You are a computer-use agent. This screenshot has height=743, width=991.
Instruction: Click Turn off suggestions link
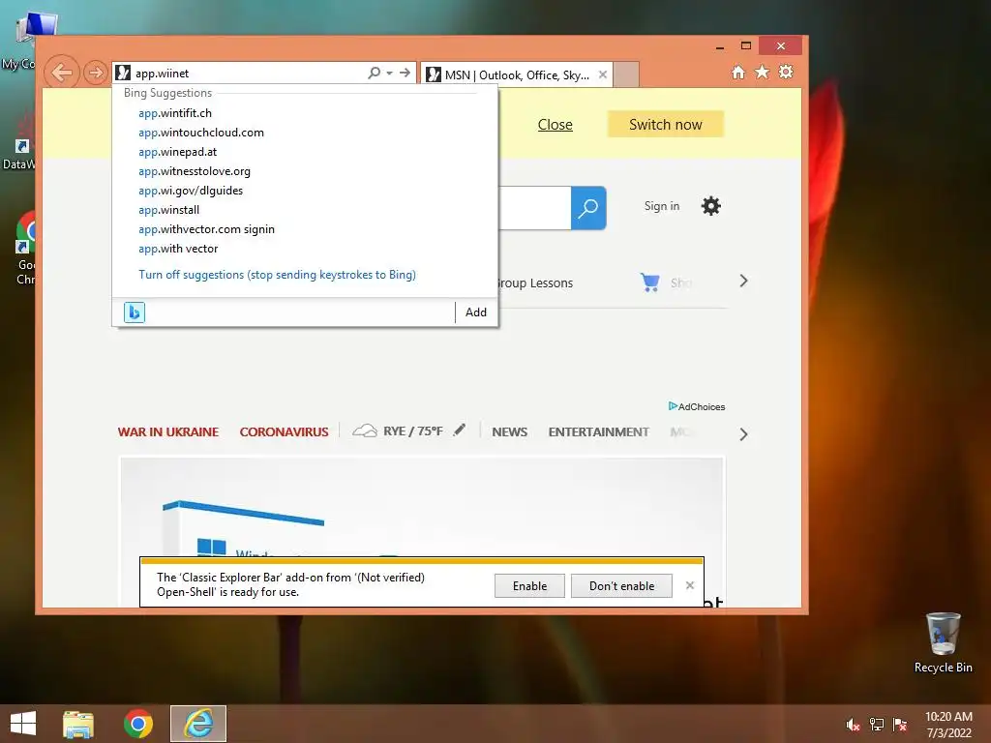[x=277, y=275]
